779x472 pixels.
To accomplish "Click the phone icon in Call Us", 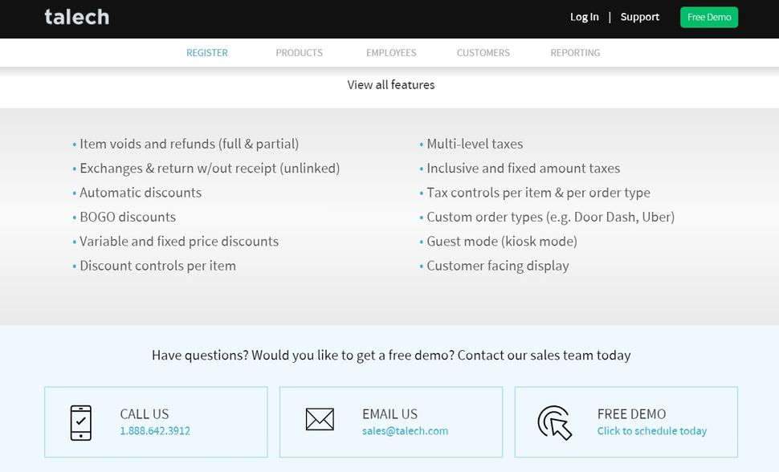I will (x=81, y=422).
